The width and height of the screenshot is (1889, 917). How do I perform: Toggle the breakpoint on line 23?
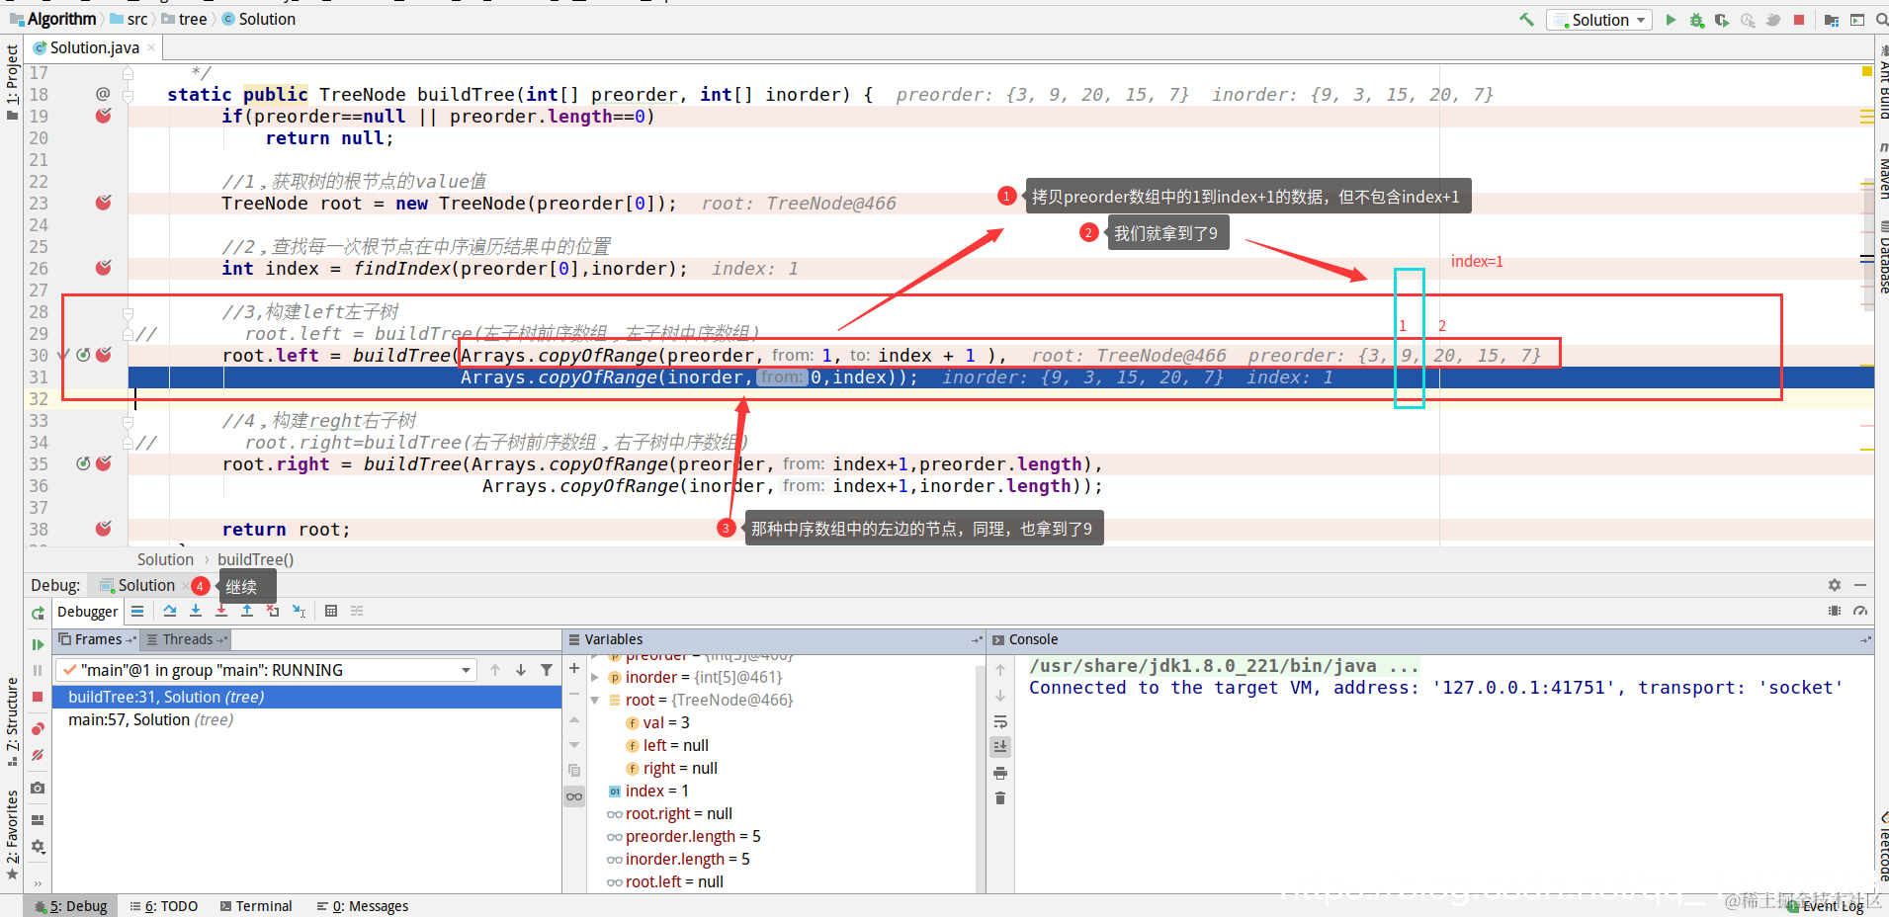point(103,203)
